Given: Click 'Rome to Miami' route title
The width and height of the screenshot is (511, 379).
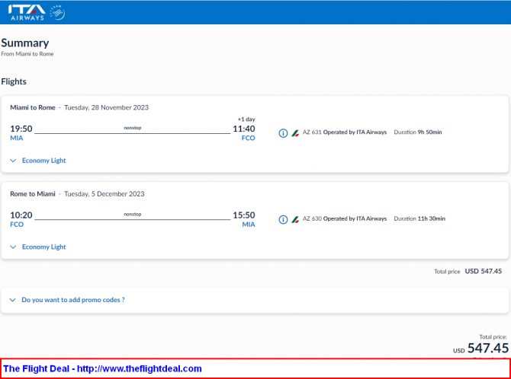Looking at the screenshot, I should [x=33, y=194].
